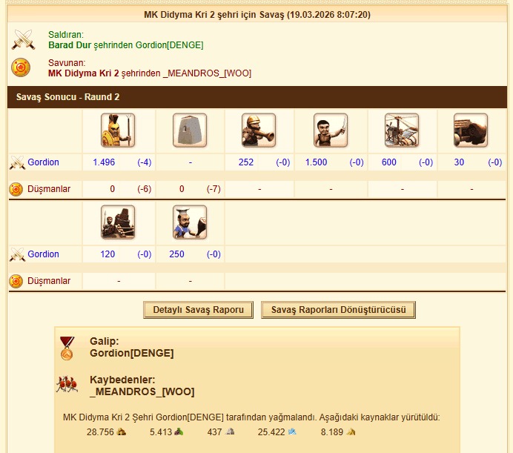513x453 pixels.
Task: Select the cook unit icon
Action: (190, 222)
